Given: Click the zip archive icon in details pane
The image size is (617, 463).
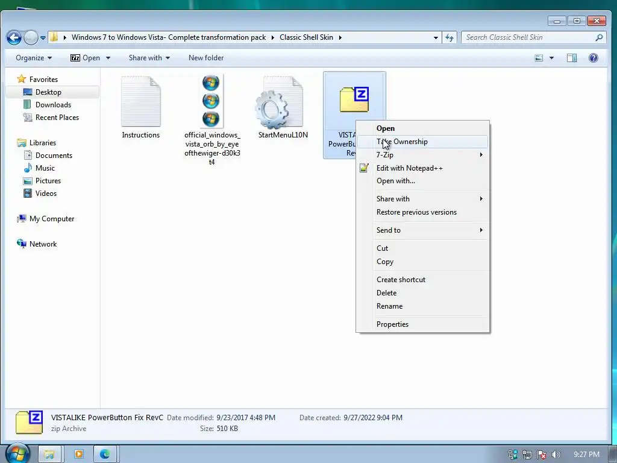Looking at the screenshot, I should 29,423.
